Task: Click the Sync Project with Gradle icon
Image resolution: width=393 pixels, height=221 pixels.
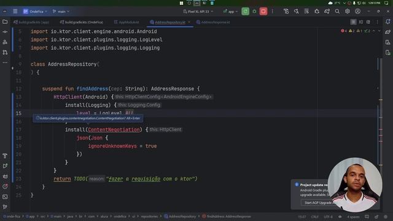Action: (x=317, y=11)
